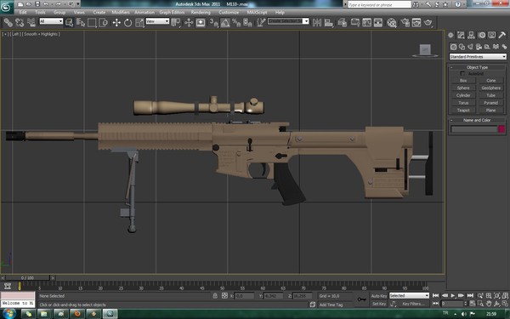Click the magenta object color swatch
This screenshot has width=510, height=319.
click(501, 129)
